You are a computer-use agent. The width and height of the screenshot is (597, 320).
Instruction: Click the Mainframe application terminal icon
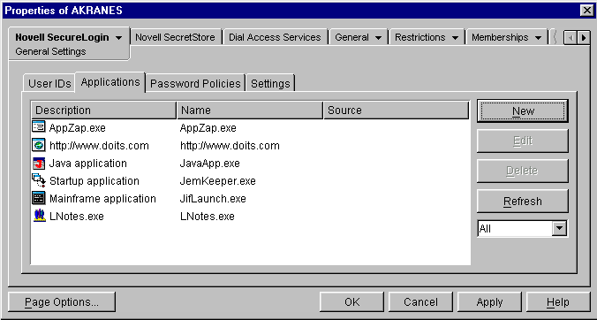(39, 199)
